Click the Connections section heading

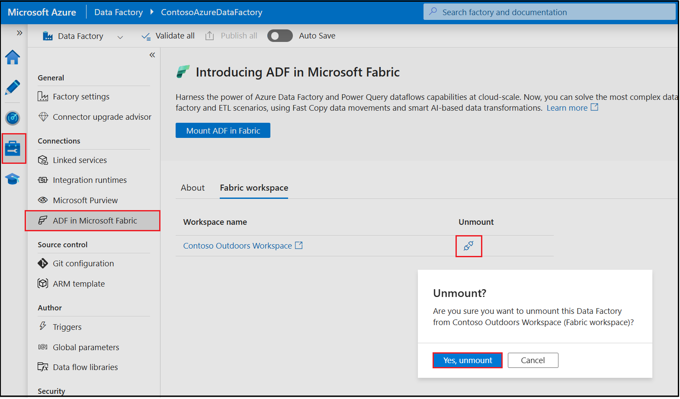59,141
